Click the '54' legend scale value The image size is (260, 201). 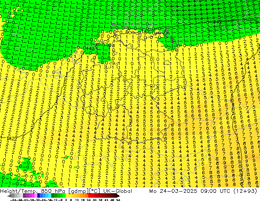pos(118,200)
